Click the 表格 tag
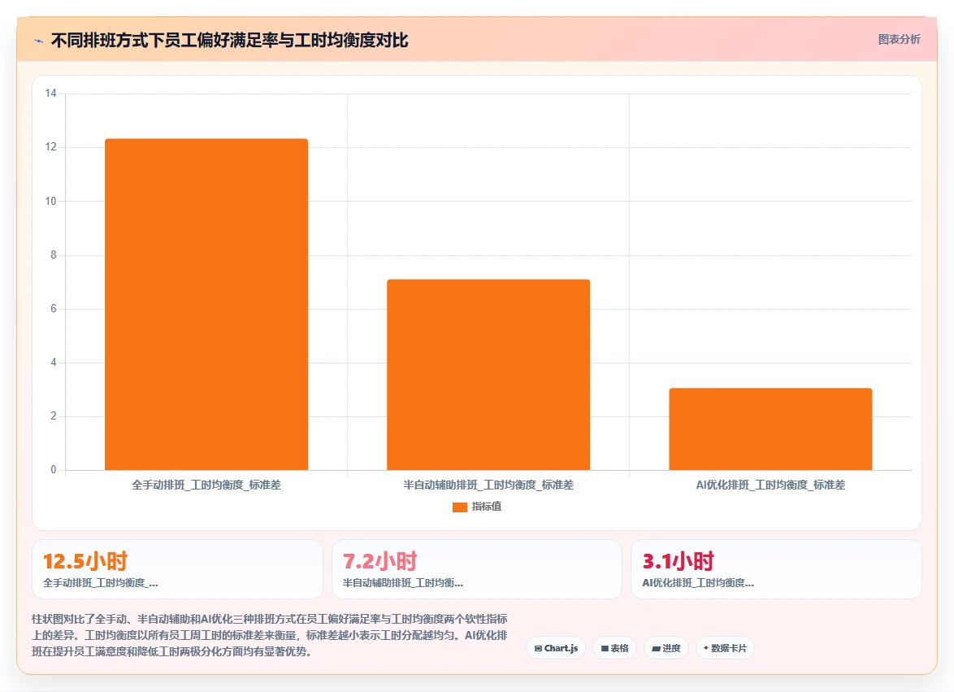The width and height of the screenshot is (954, 692). coord(614,648)
